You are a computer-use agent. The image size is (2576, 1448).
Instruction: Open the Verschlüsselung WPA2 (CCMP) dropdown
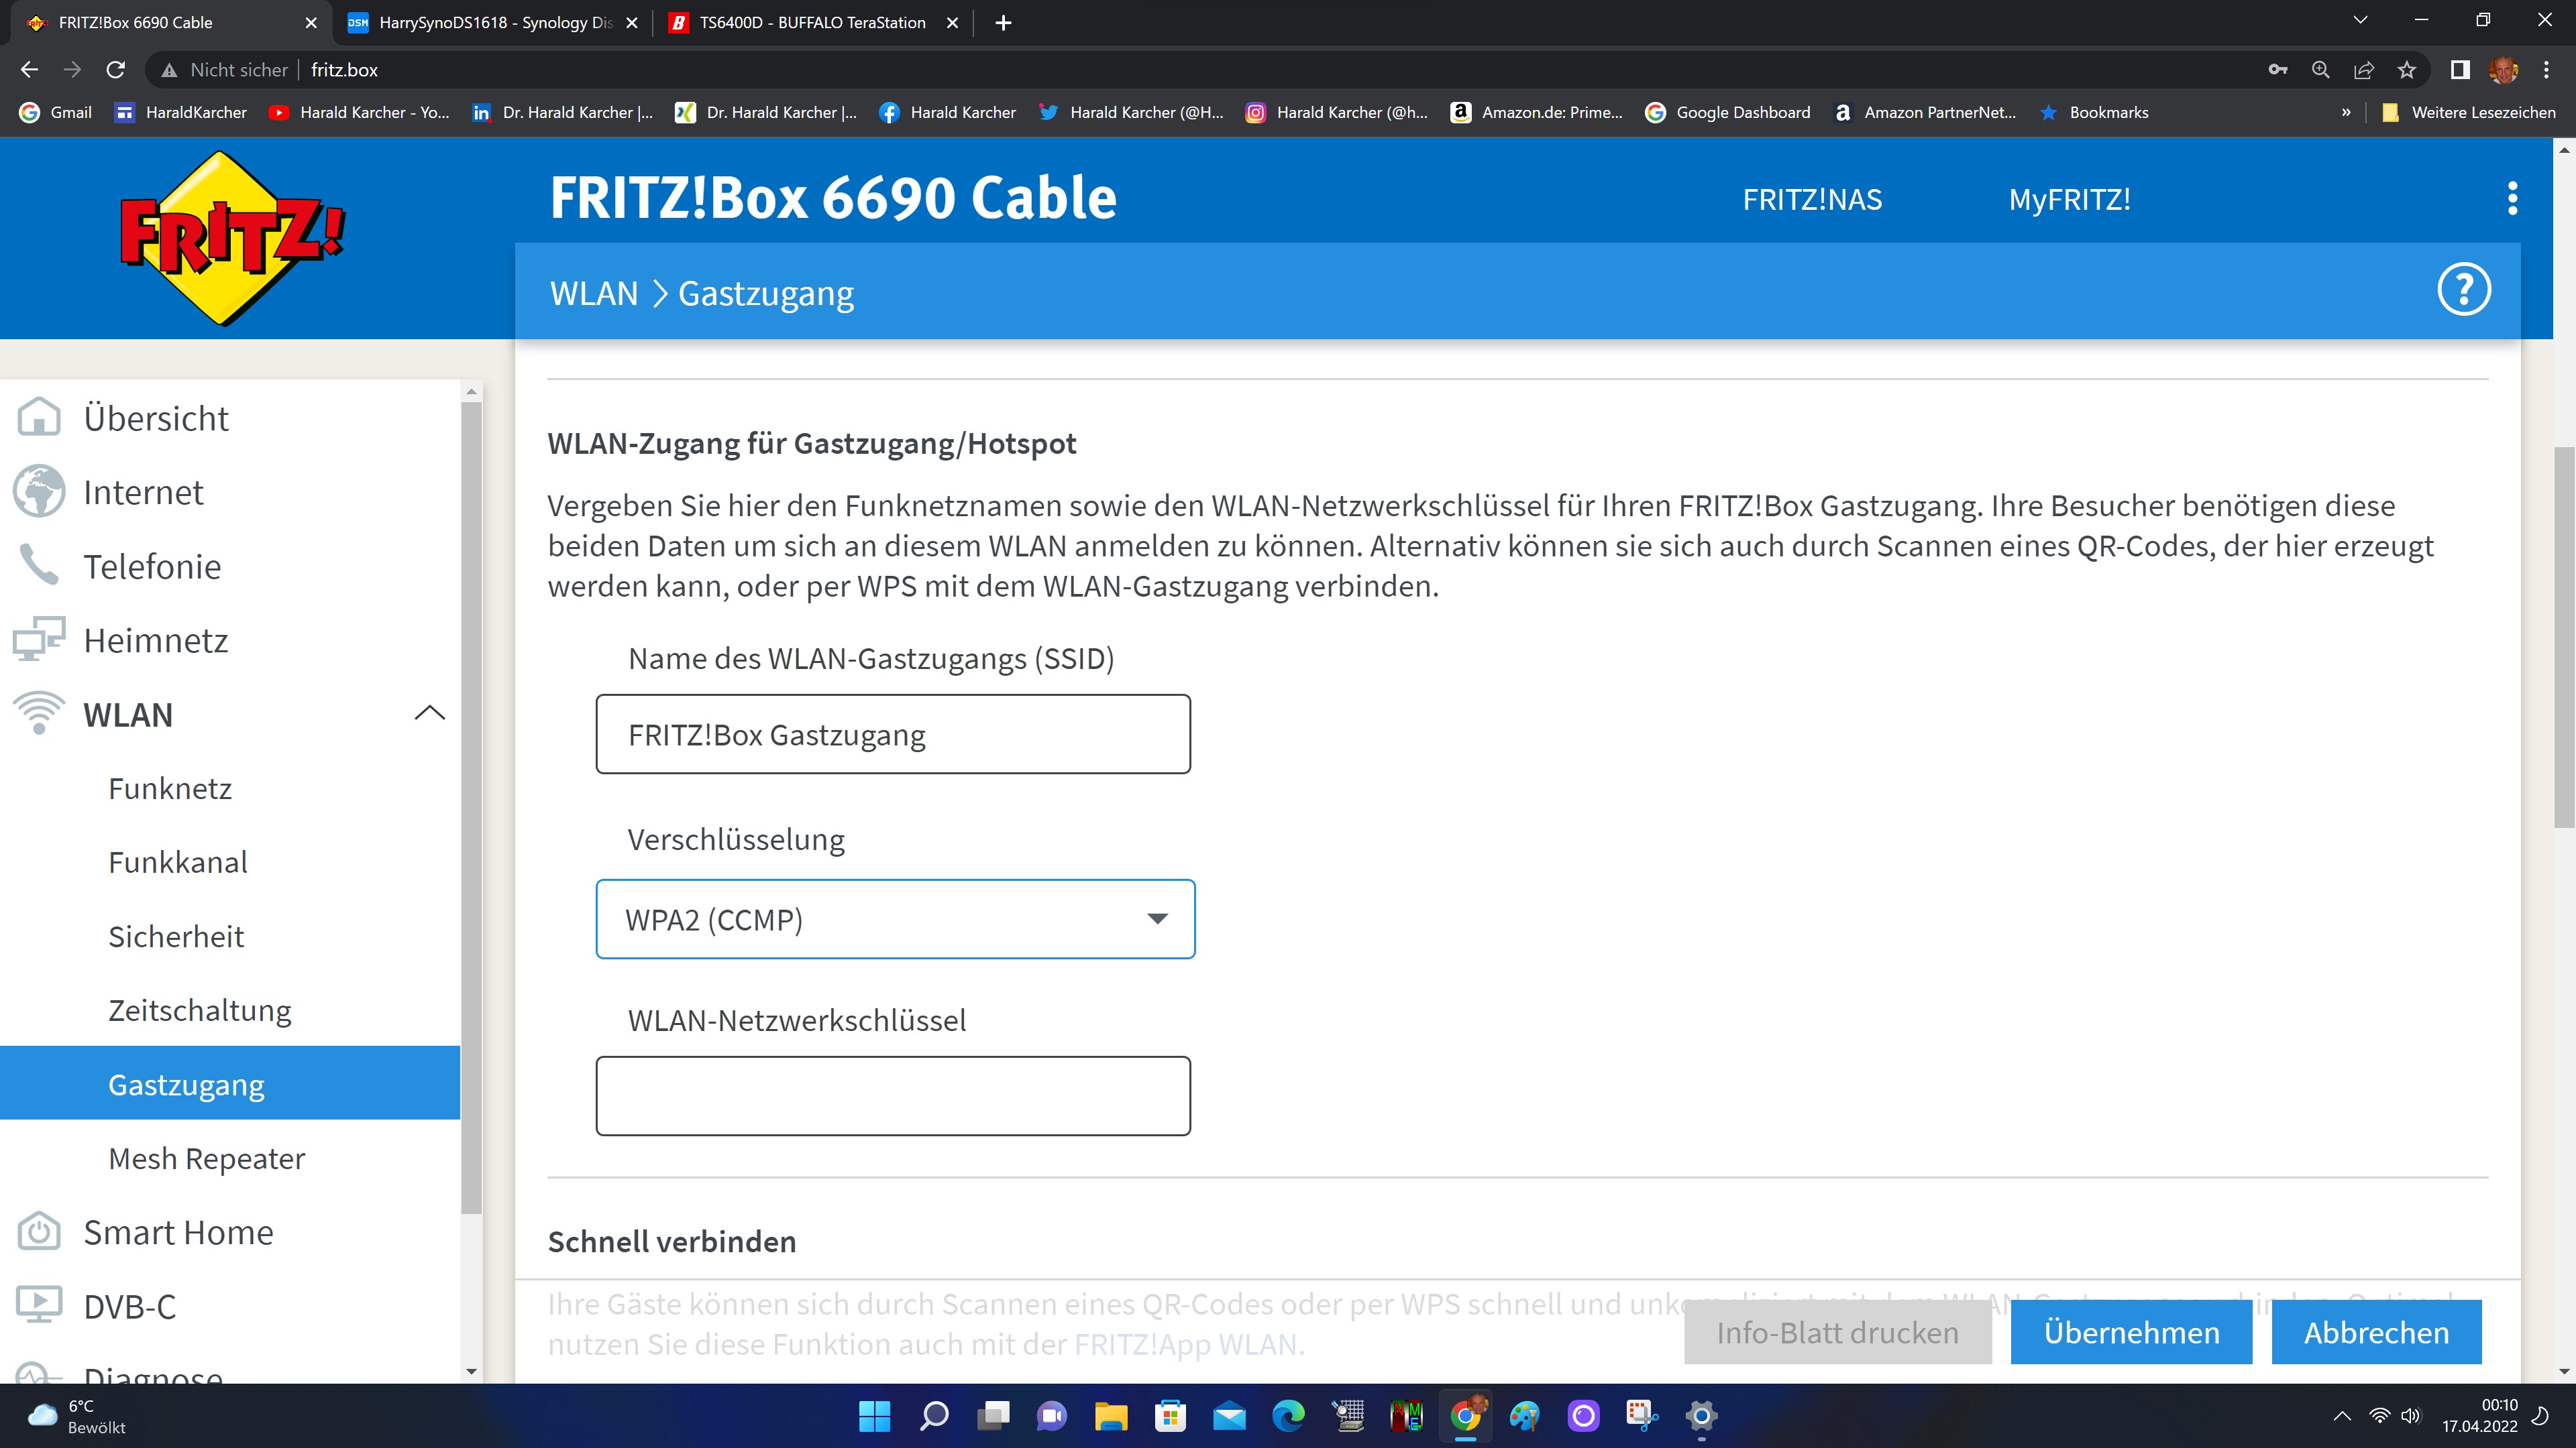pos(895,919)
